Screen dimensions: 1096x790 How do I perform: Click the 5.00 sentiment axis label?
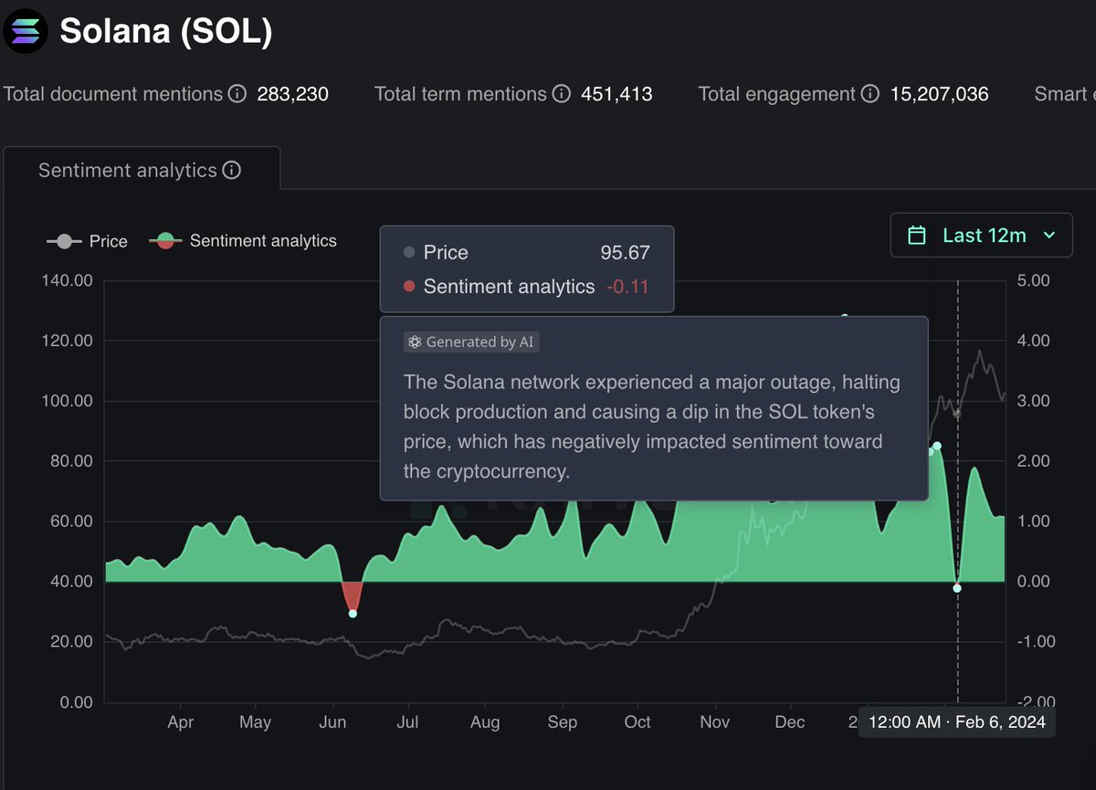(x=1035, y=280)
